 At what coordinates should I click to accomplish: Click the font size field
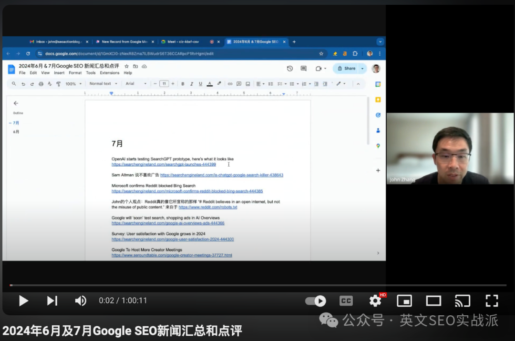pyautogui.click(x=164, y=84)
